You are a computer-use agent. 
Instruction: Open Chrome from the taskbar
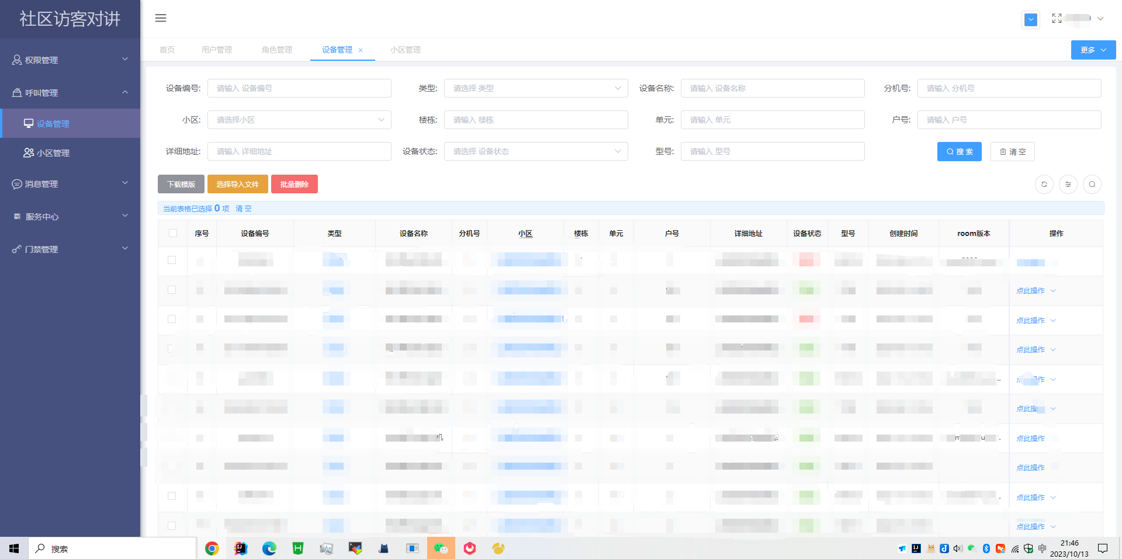pyautogui.click(x=212, y=548)
